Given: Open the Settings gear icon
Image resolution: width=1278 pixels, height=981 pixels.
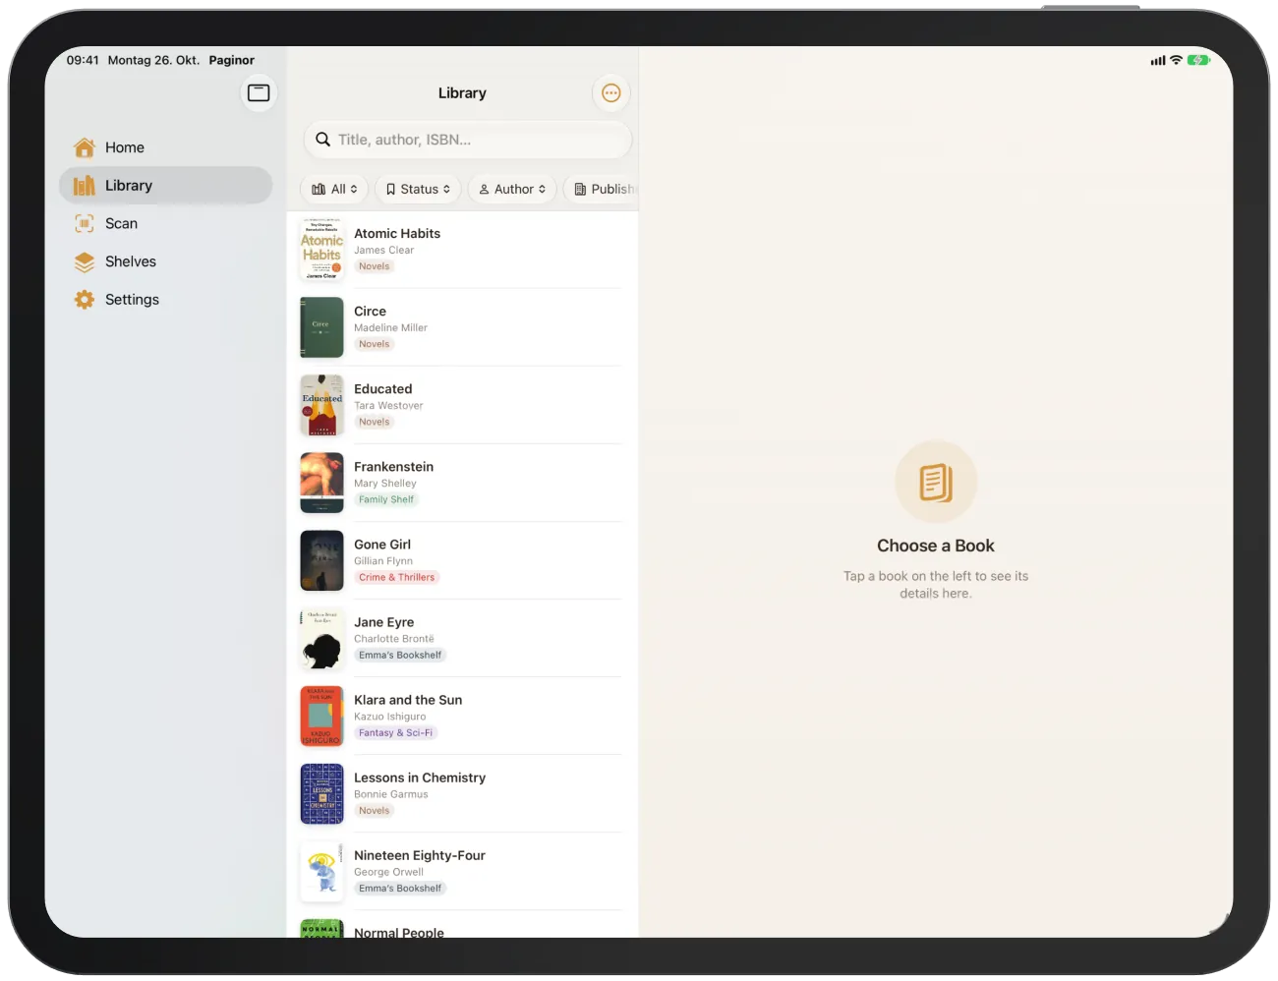Looking at the screenshot, I should 85,300.
